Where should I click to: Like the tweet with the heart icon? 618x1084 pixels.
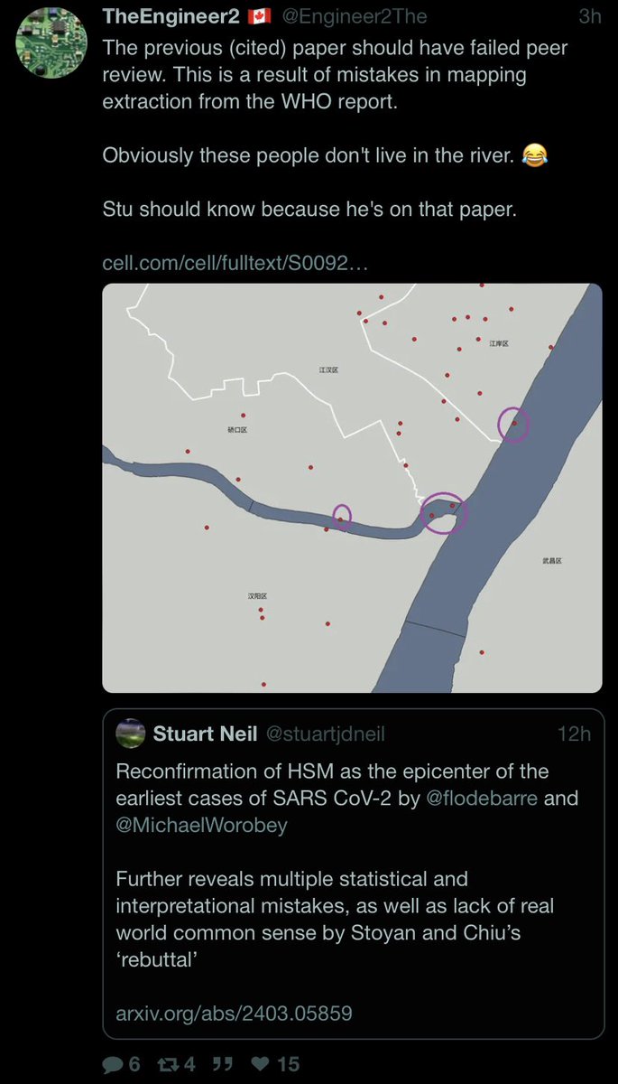coord(262,1064)
